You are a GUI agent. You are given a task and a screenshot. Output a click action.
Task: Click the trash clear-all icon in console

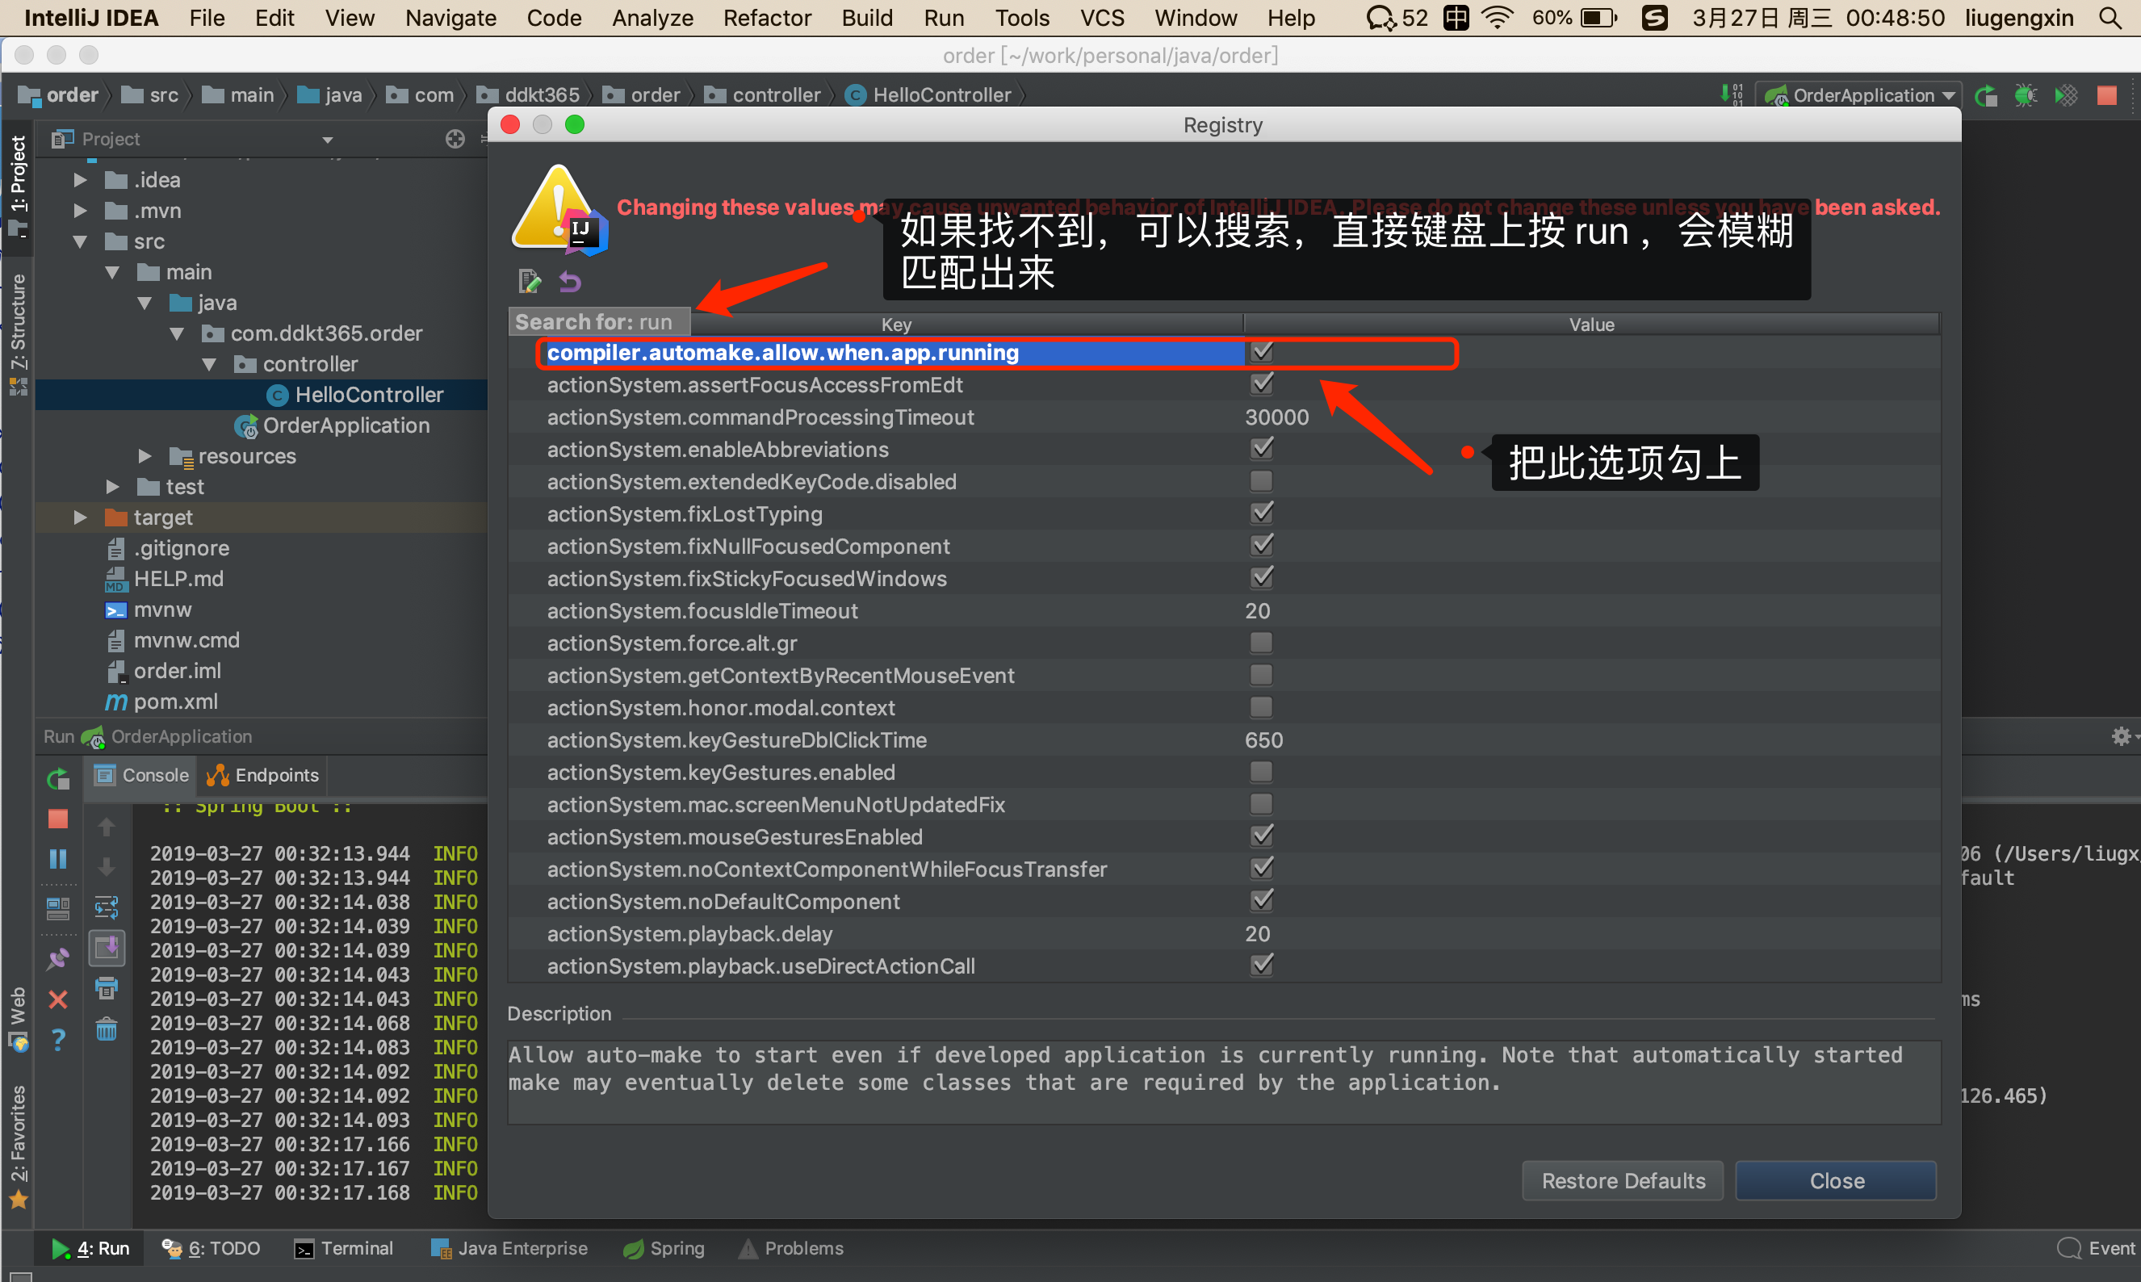(x=107, y=1030)
